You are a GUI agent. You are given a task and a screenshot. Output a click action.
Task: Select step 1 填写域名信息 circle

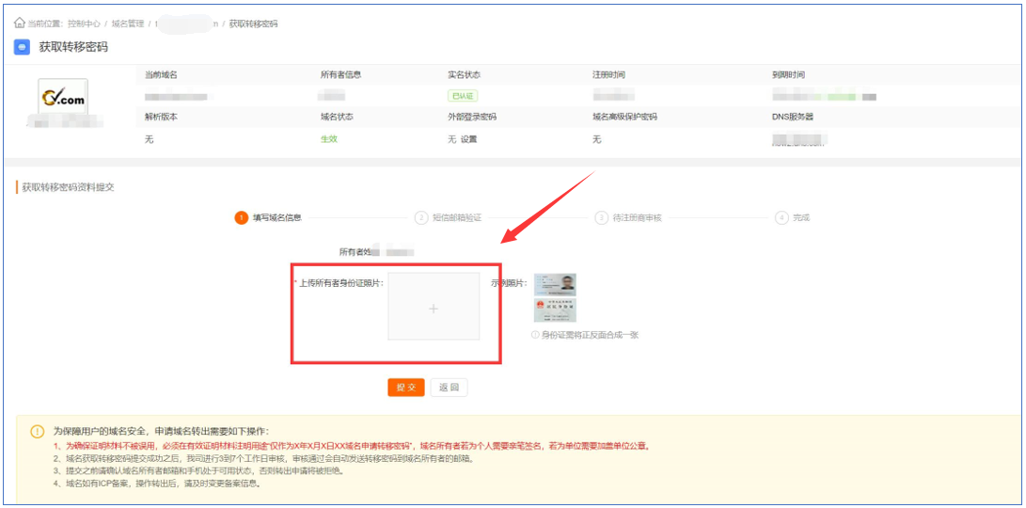click(x=242, y=217)
